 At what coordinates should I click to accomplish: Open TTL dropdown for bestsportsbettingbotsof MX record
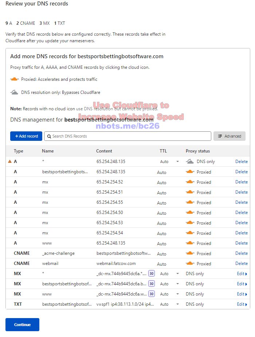coord(177,284)
